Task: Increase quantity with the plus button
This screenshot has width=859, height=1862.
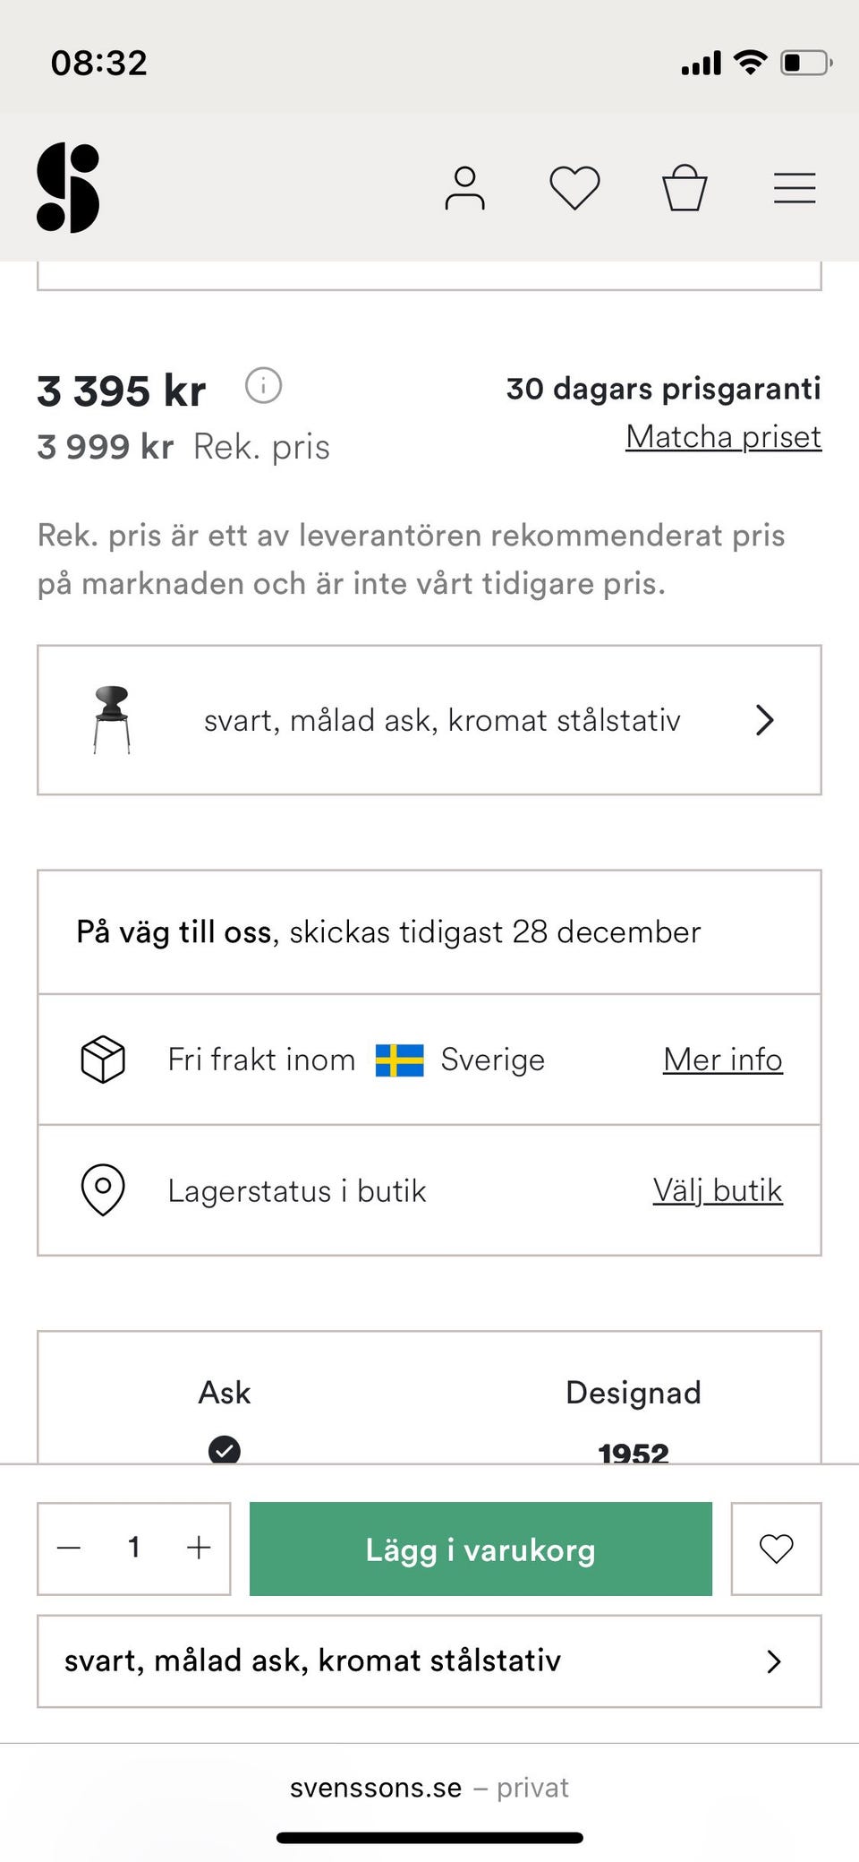Action: coord(199,1548)
